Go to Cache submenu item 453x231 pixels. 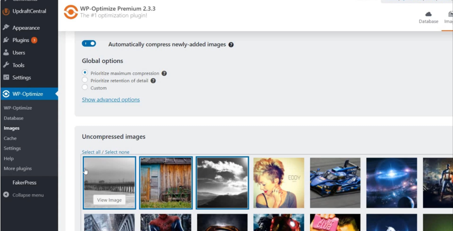[x=10, y=138]
